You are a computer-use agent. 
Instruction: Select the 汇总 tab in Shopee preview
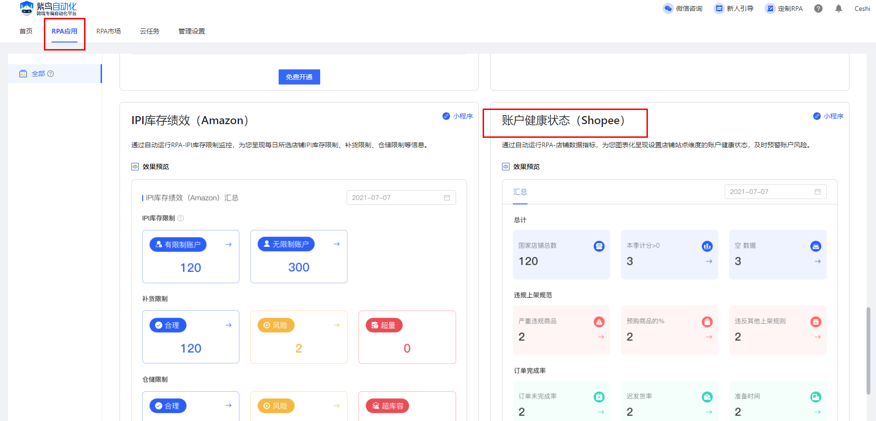coord(520,192)
